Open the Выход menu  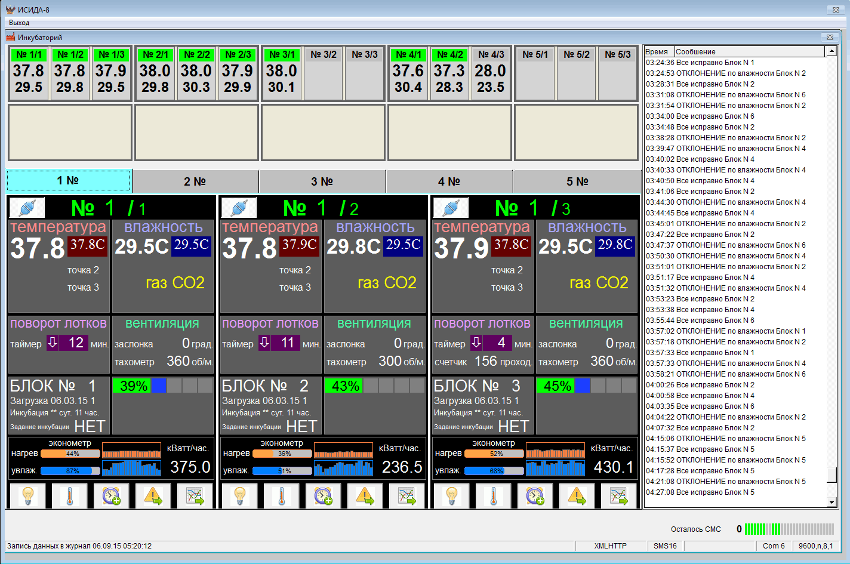click(19, 23)
